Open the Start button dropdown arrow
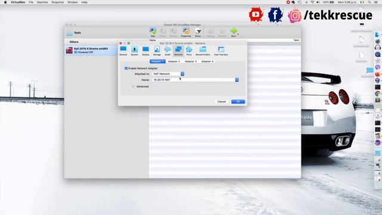Viewport: 382px width, 215px height. coord(238,34)
